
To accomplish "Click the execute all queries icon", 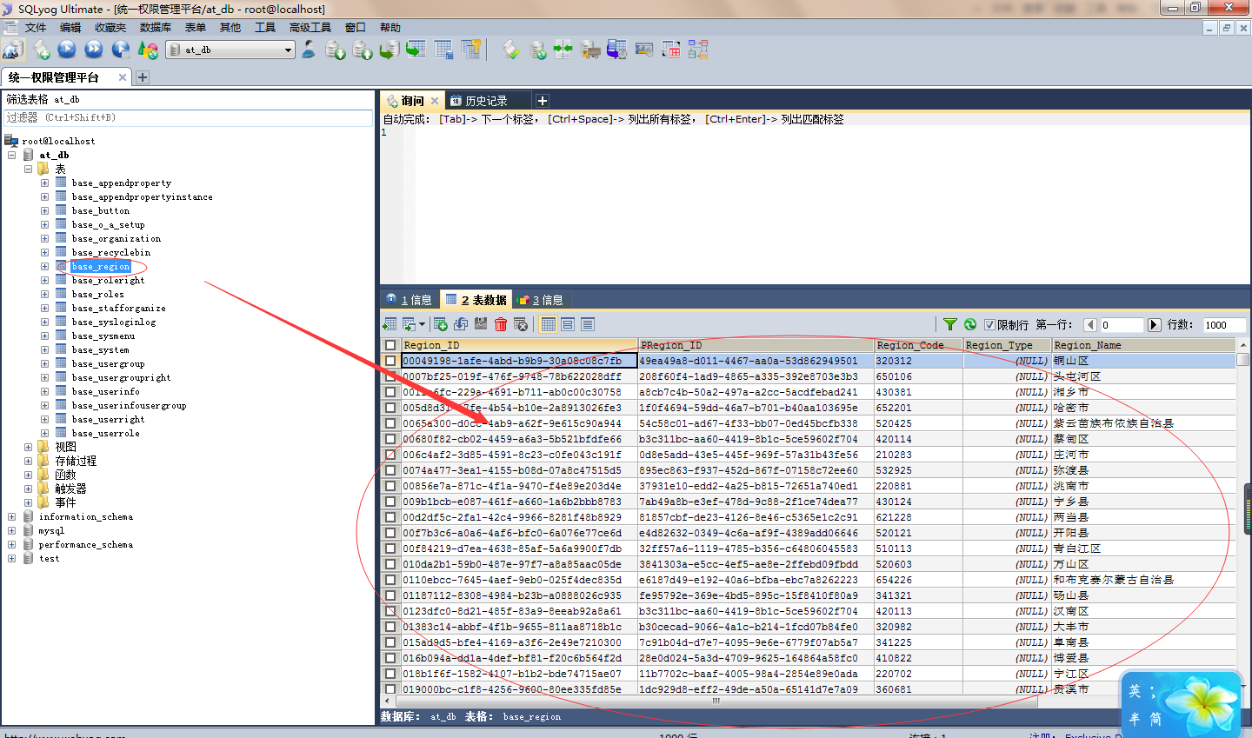I will [x=94, y=50].
